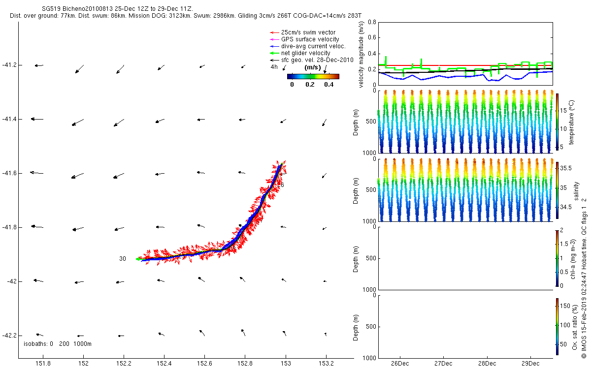The image size is (591, 369).
Task: Click the '152.2' longitude tick label
Action: pos(124,364)
